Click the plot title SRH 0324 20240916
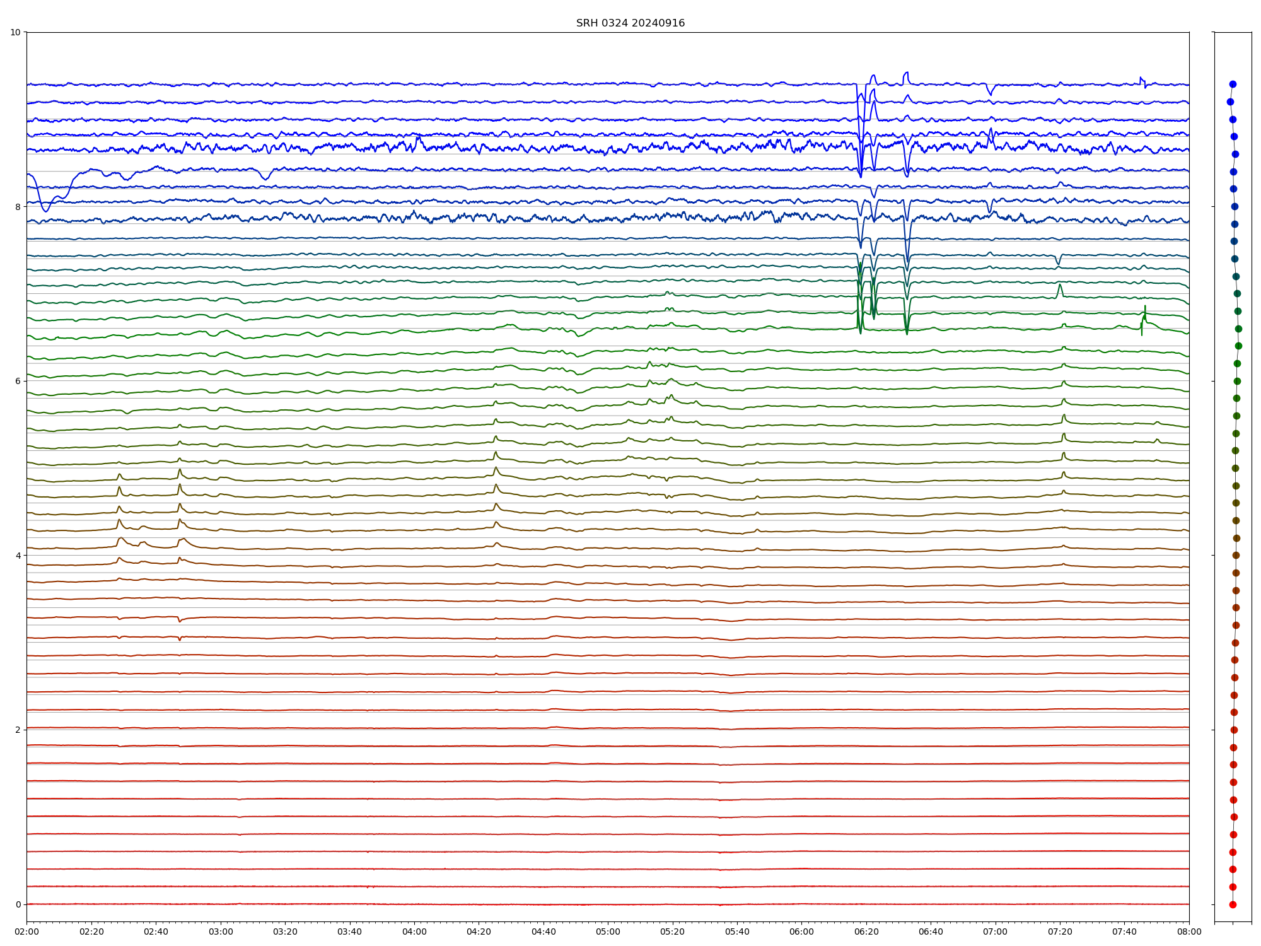 630,23
